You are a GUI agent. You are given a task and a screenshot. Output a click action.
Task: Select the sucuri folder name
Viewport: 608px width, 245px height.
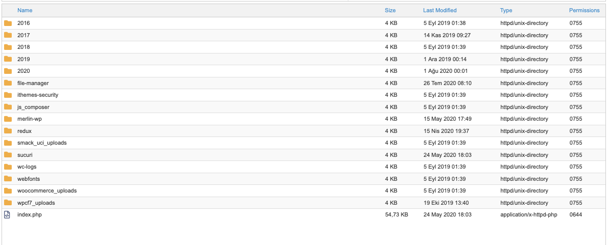point(25,155)
